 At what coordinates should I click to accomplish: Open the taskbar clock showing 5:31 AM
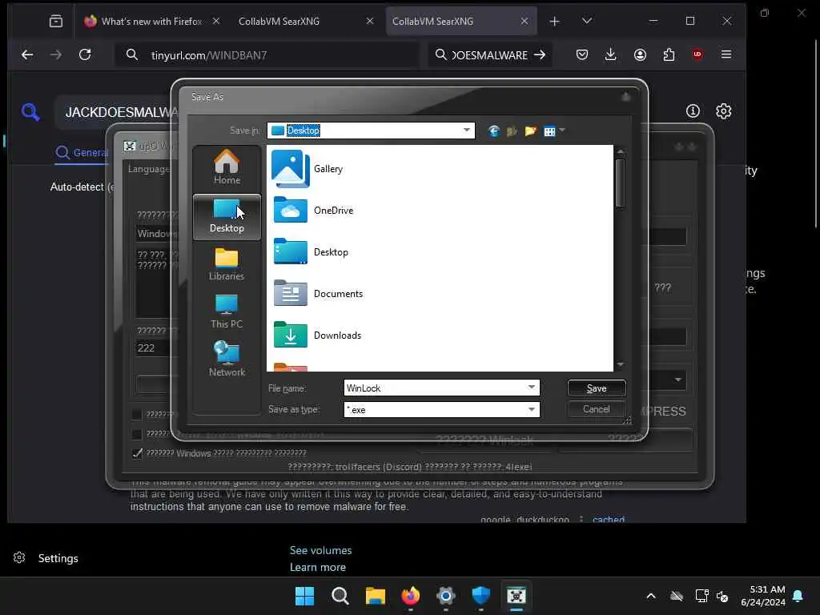(x=762, y=596)
